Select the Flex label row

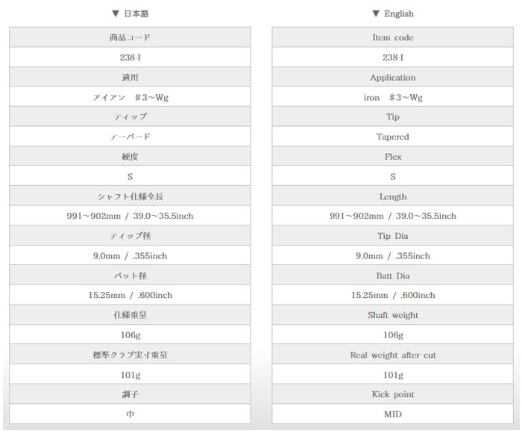coord(392,157)
